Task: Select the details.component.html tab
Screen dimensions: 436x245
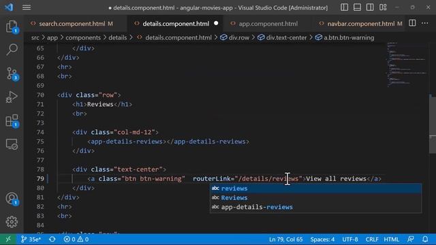Action: tap(176, 24)
